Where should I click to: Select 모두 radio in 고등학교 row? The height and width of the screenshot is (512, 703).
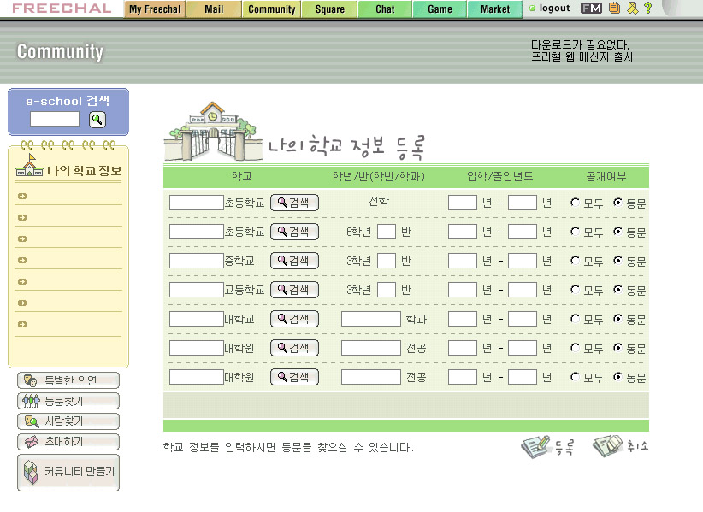[575, 290]
